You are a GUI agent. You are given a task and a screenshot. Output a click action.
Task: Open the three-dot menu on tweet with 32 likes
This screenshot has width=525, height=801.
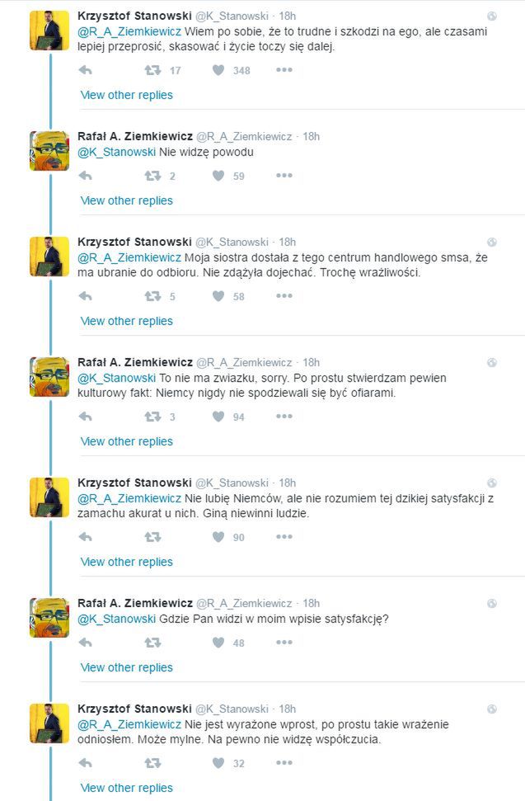click(x=284, y=763)
